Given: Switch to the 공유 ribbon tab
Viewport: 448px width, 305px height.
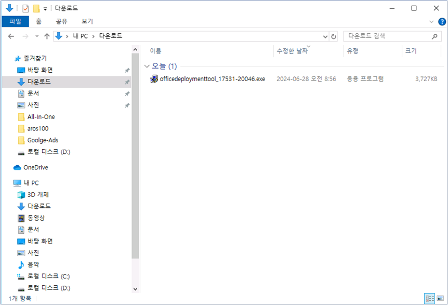Looking at the screenshot, I should pos(61,21).
